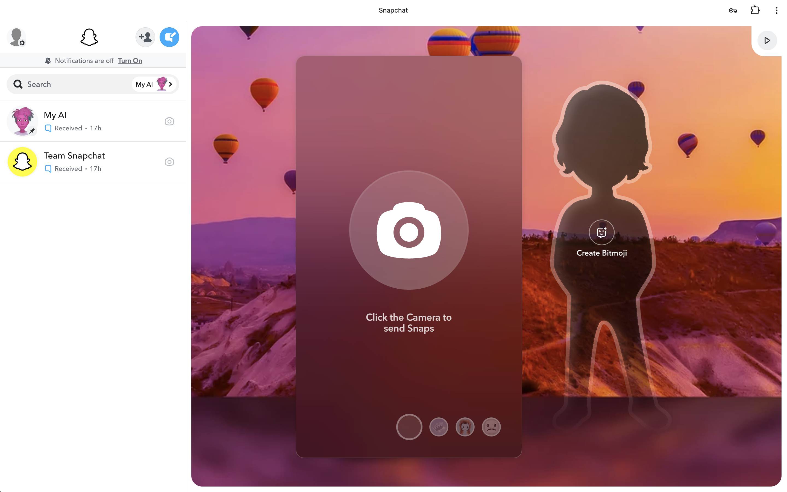
Task: Open profile settings avatar icon
Action: click(16, 37)
